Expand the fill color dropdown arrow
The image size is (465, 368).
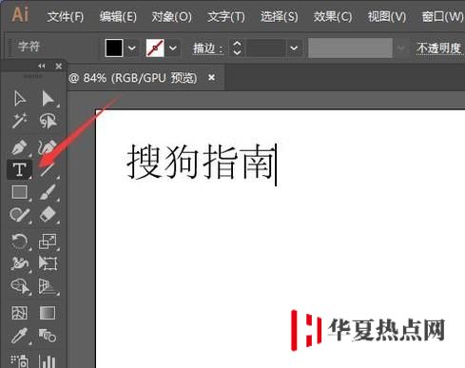pos(132,48)
